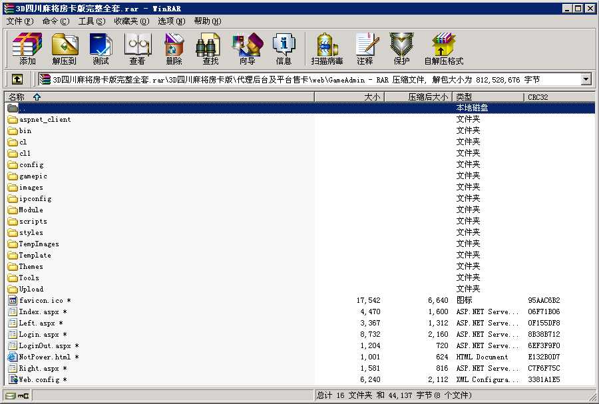Select the cl folder row
Image resolution: width=599 pixels, height=404 pixels.
click(299, 142)
